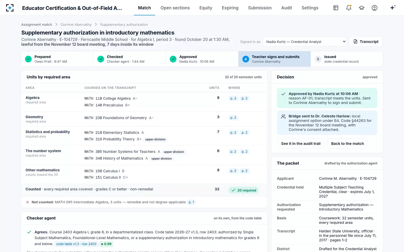
Task: Click the checkmark in Approved by Nadia Kurtz note
Action: tap(283, 94)
